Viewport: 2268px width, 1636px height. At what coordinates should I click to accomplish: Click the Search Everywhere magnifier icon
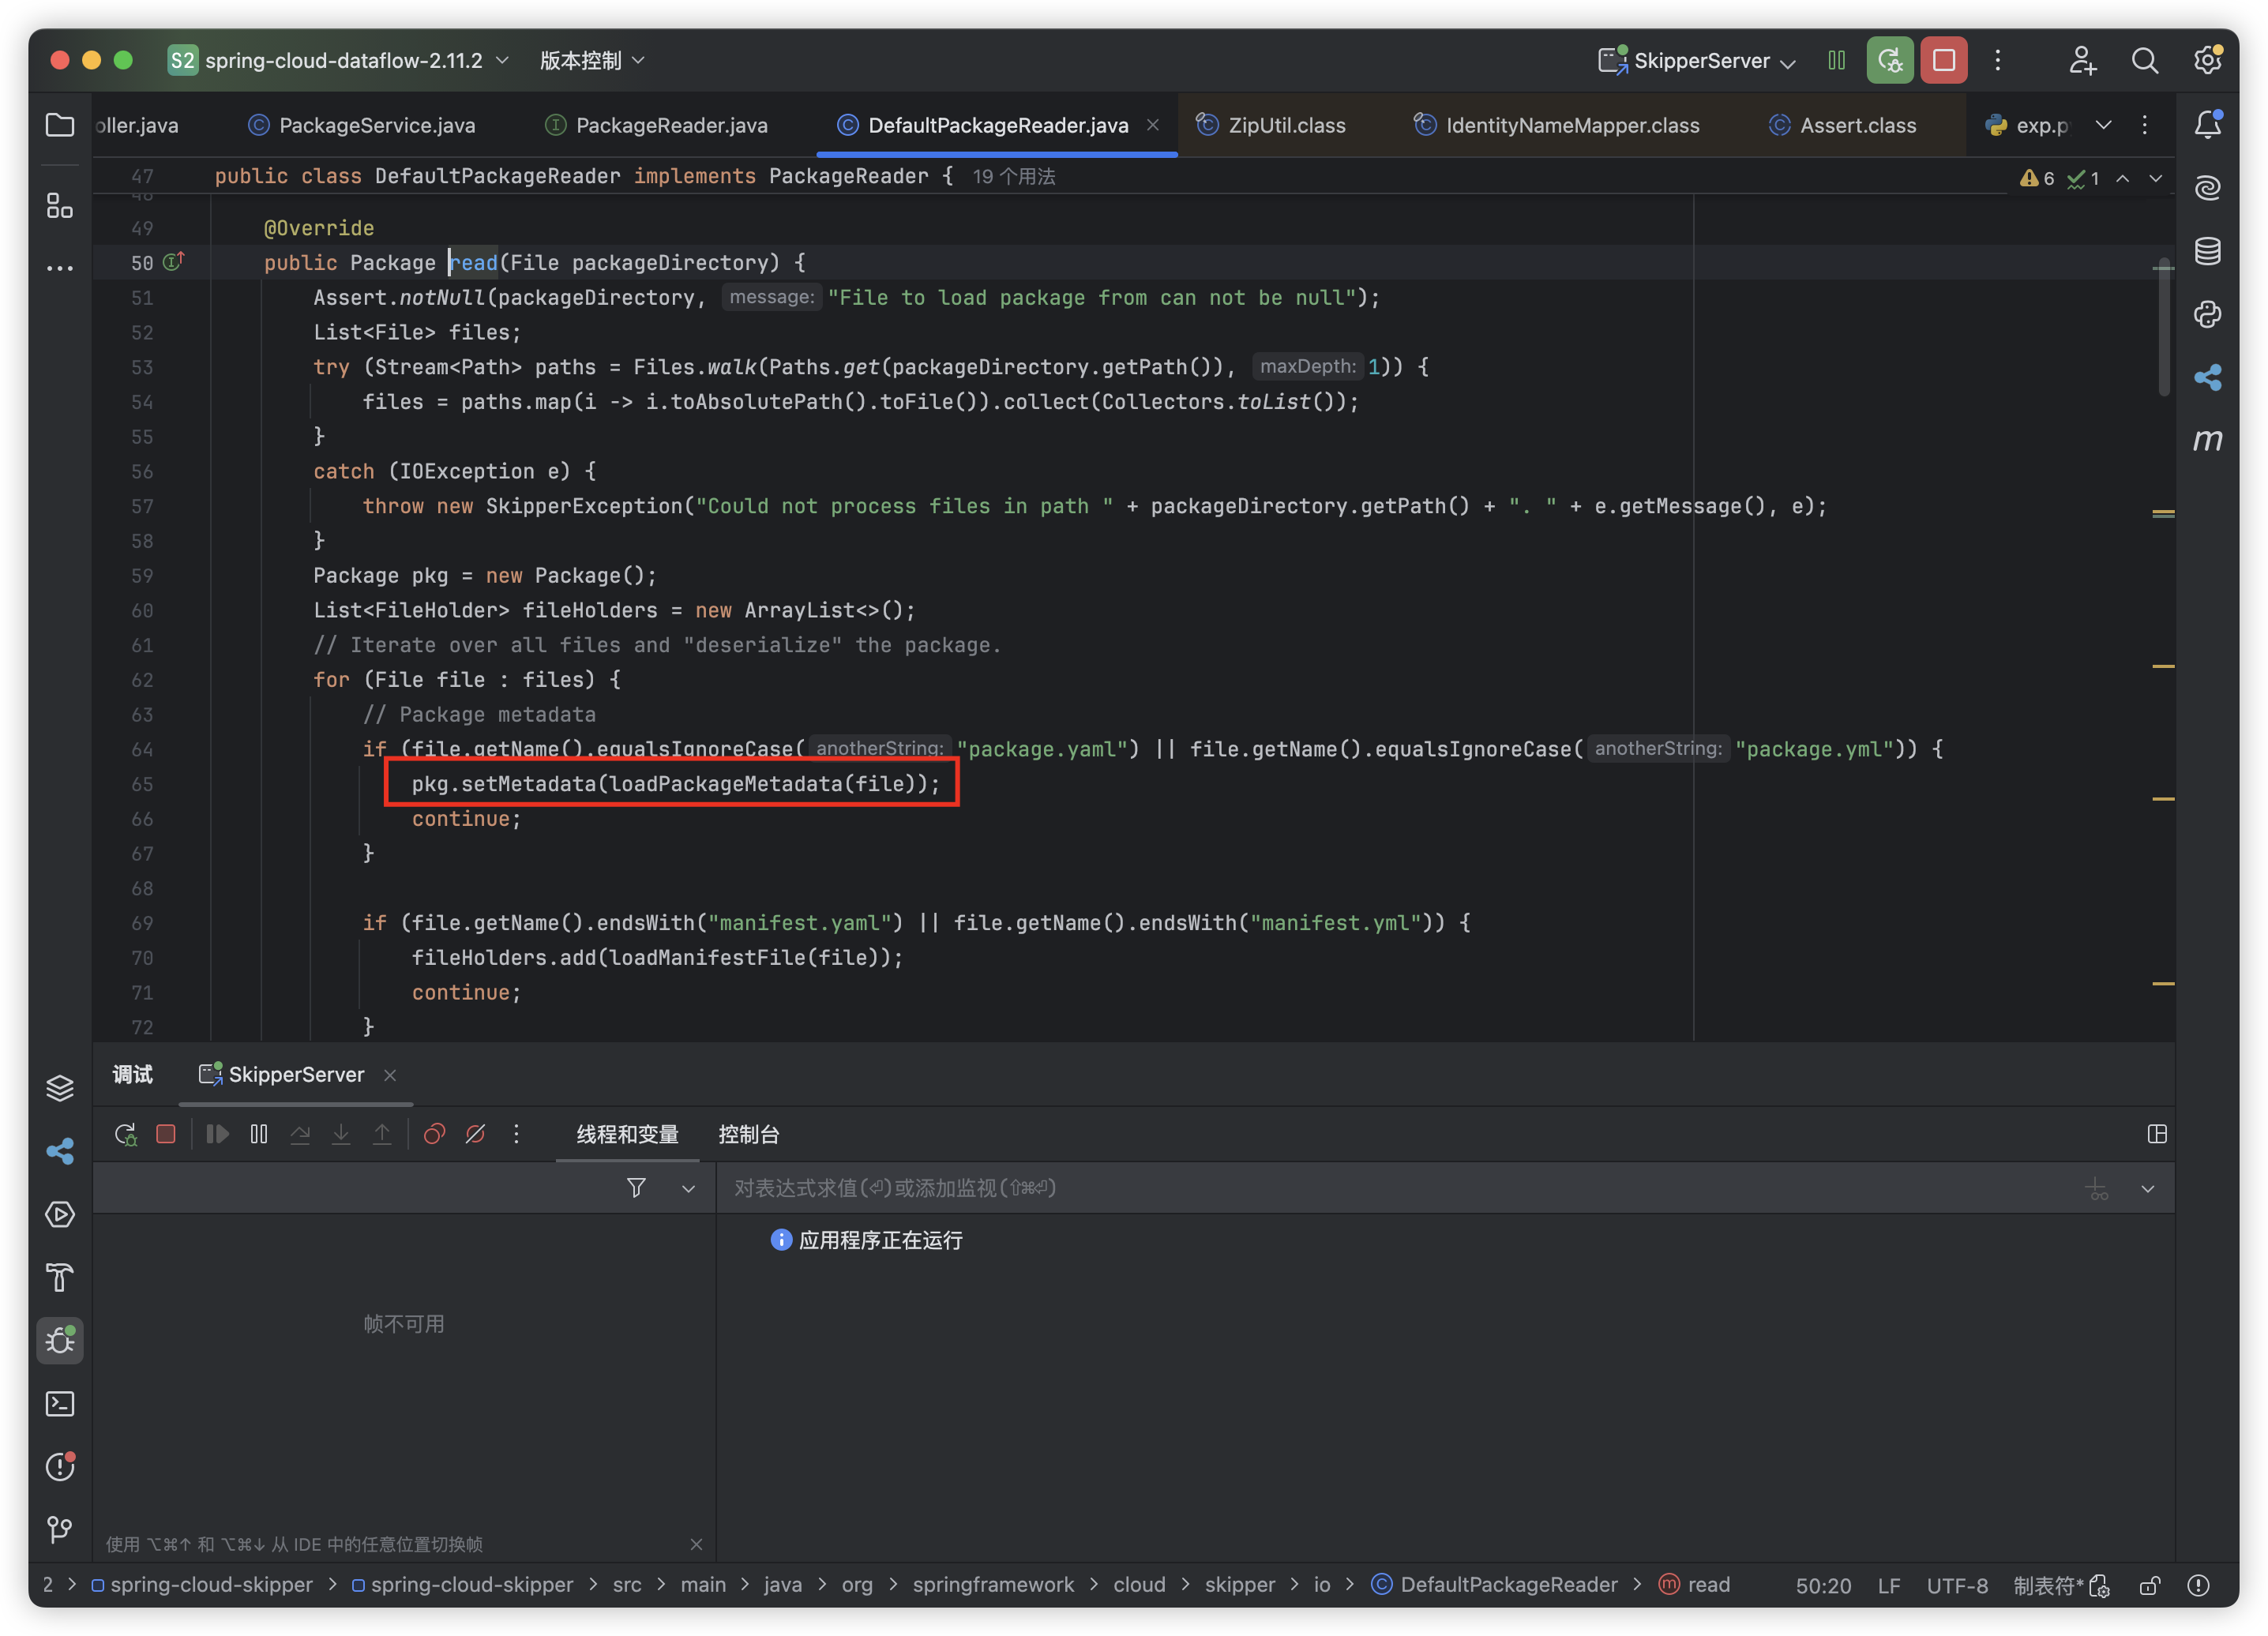point(2145,61)
